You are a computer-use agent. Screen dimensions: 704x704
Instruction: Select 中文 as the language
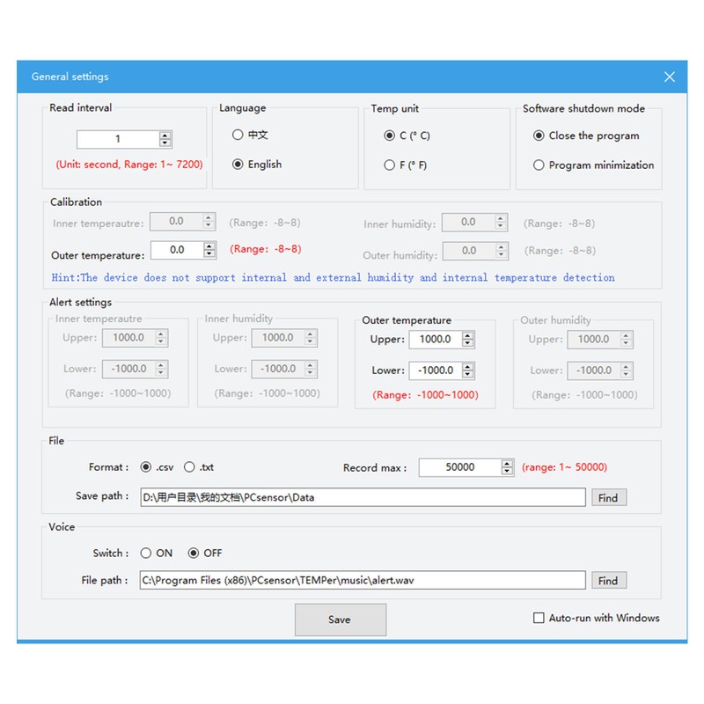click(237, 135)
